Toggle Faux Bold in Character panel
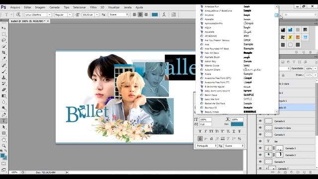Viewport: 318px width, 179px height. pos(200,131)
